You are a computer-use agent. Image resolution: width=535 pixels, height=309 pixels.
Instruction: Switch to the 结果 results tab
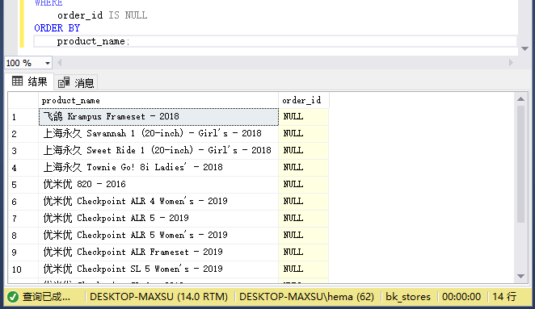[x=29, y=81]
